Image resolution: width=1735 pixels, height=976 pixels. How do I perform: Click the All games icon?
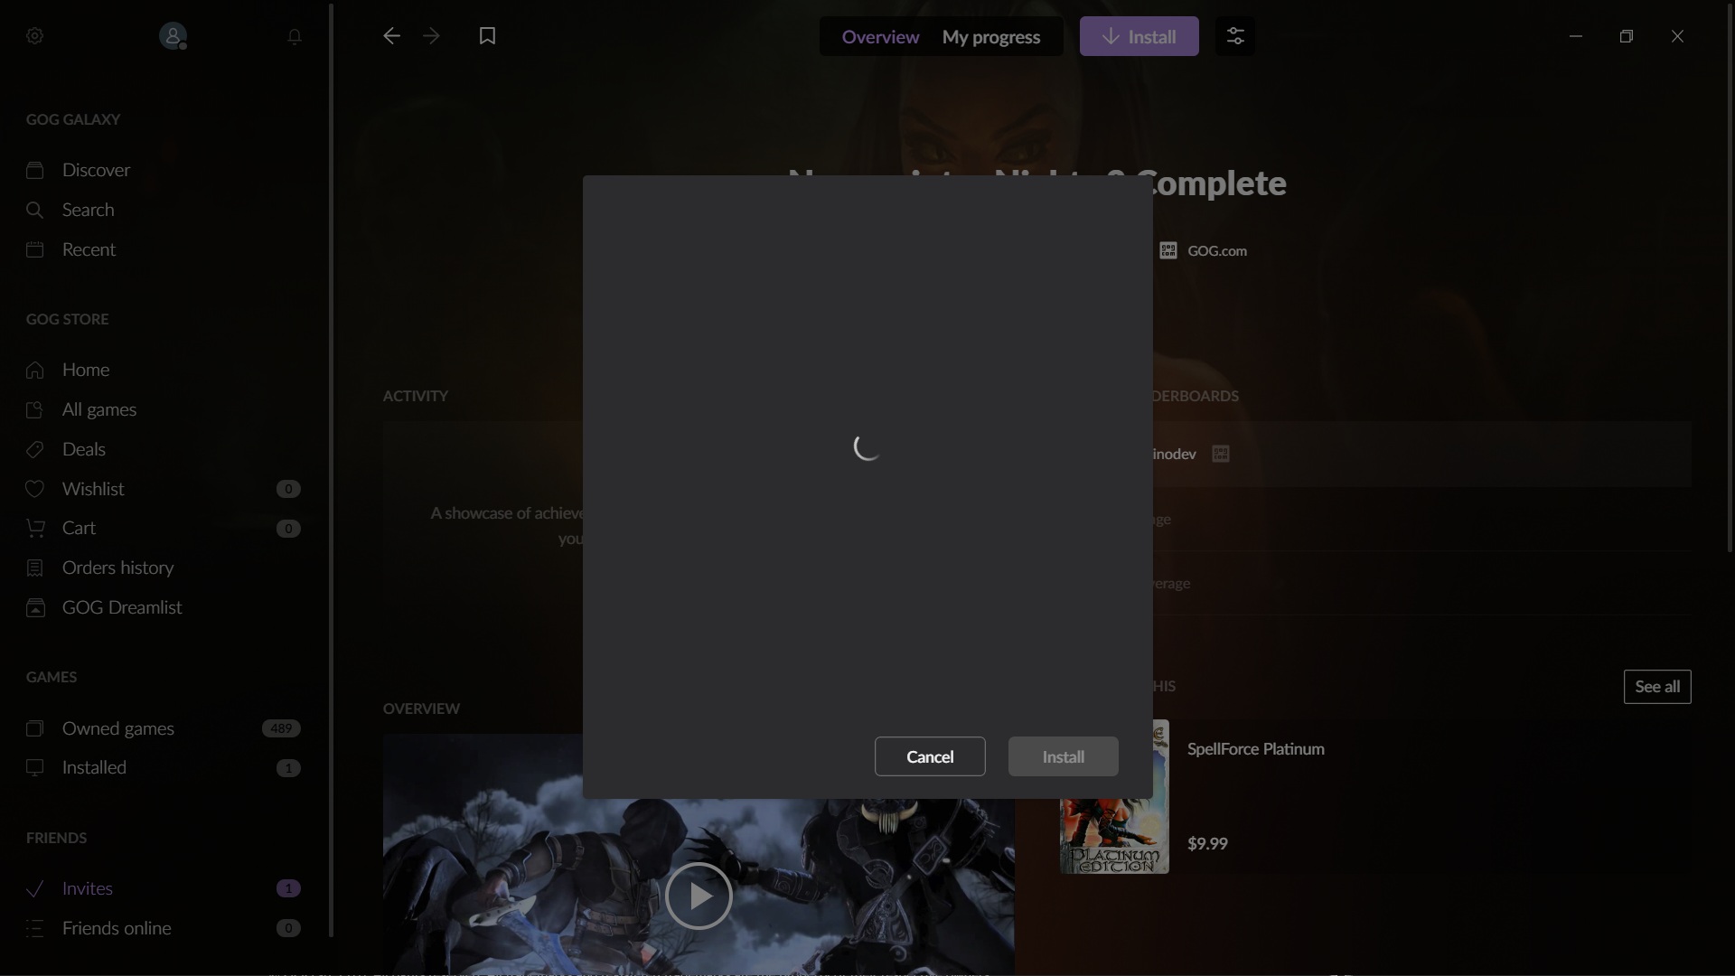(34, 409)
